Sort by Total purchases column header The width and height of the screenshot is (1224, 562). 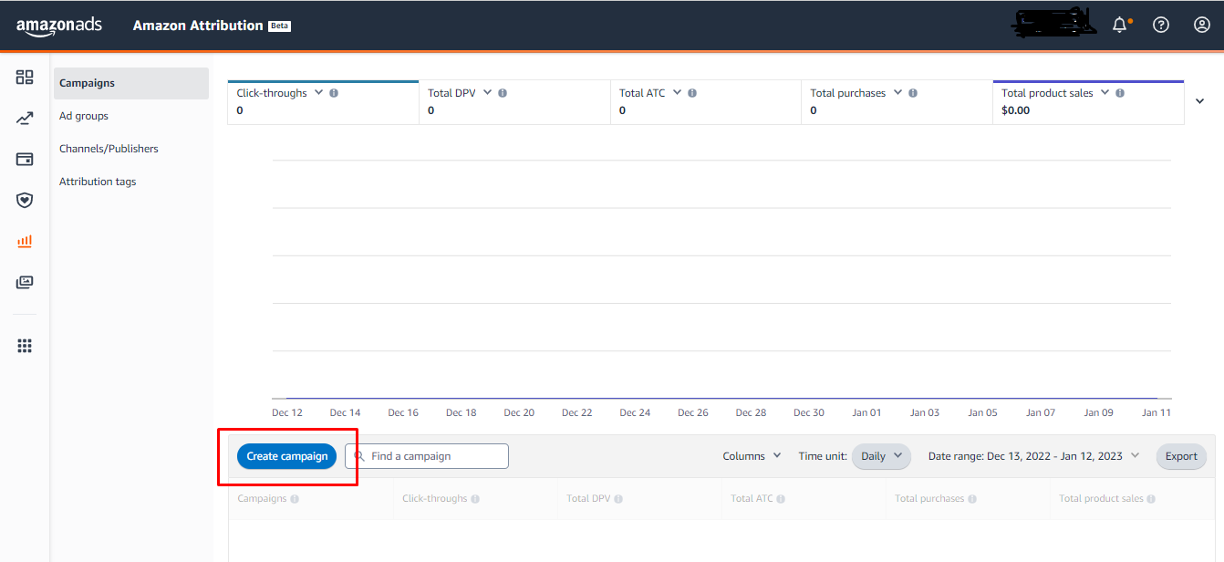pyautogui.click(x=928, y=499)
